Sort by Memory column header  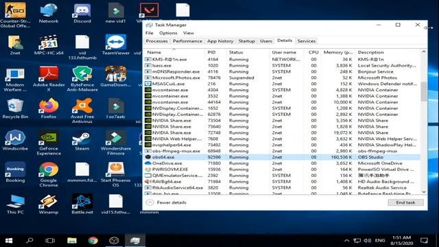click(337, 52)
